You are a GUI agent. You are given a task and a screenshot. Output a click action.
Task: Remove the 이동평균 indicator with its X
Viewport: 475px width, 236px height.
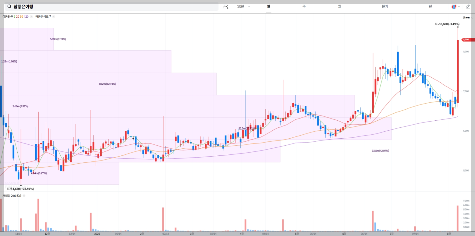31,17
